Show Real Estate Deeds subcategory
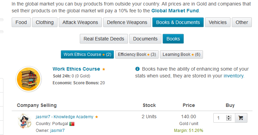Viewport: 258px width, 135px height. click(x=104, y=39)
